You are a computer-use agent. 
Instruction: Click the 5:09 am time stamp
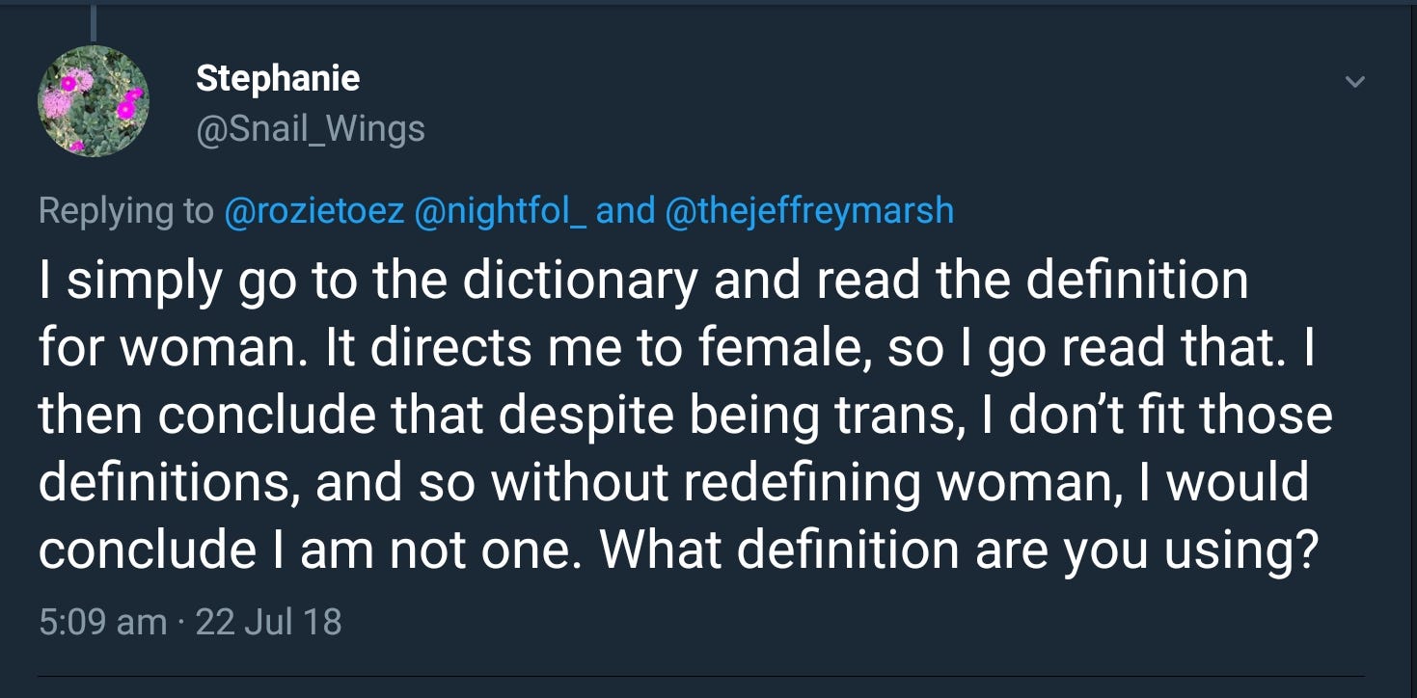coord(103,621)
